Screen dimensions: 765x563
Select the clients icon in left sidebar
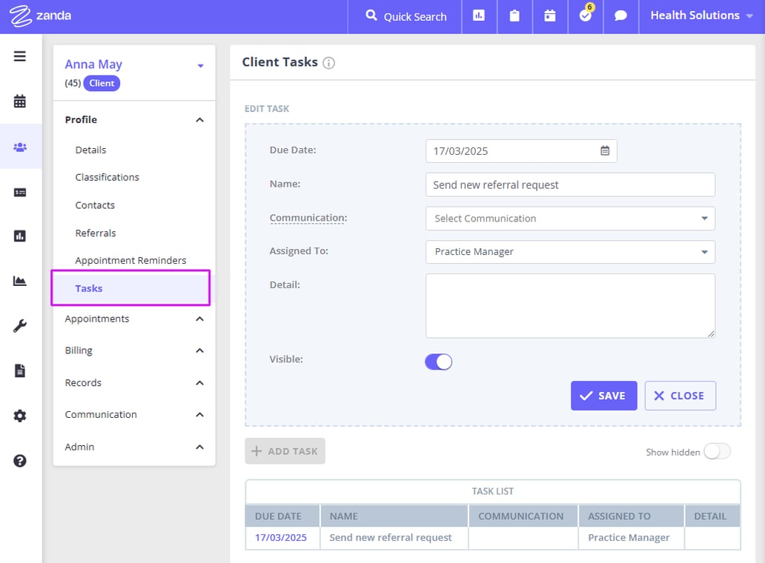(x=21, y=147)
